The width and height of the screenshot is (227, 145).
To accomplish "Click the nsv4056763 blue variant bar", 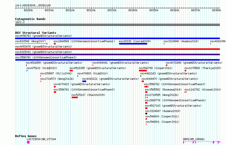I will click(117, 38).
